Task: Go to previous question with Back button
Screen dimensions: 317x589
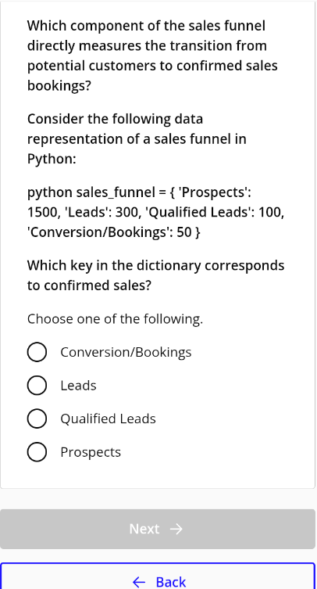Action: (158, 576)
